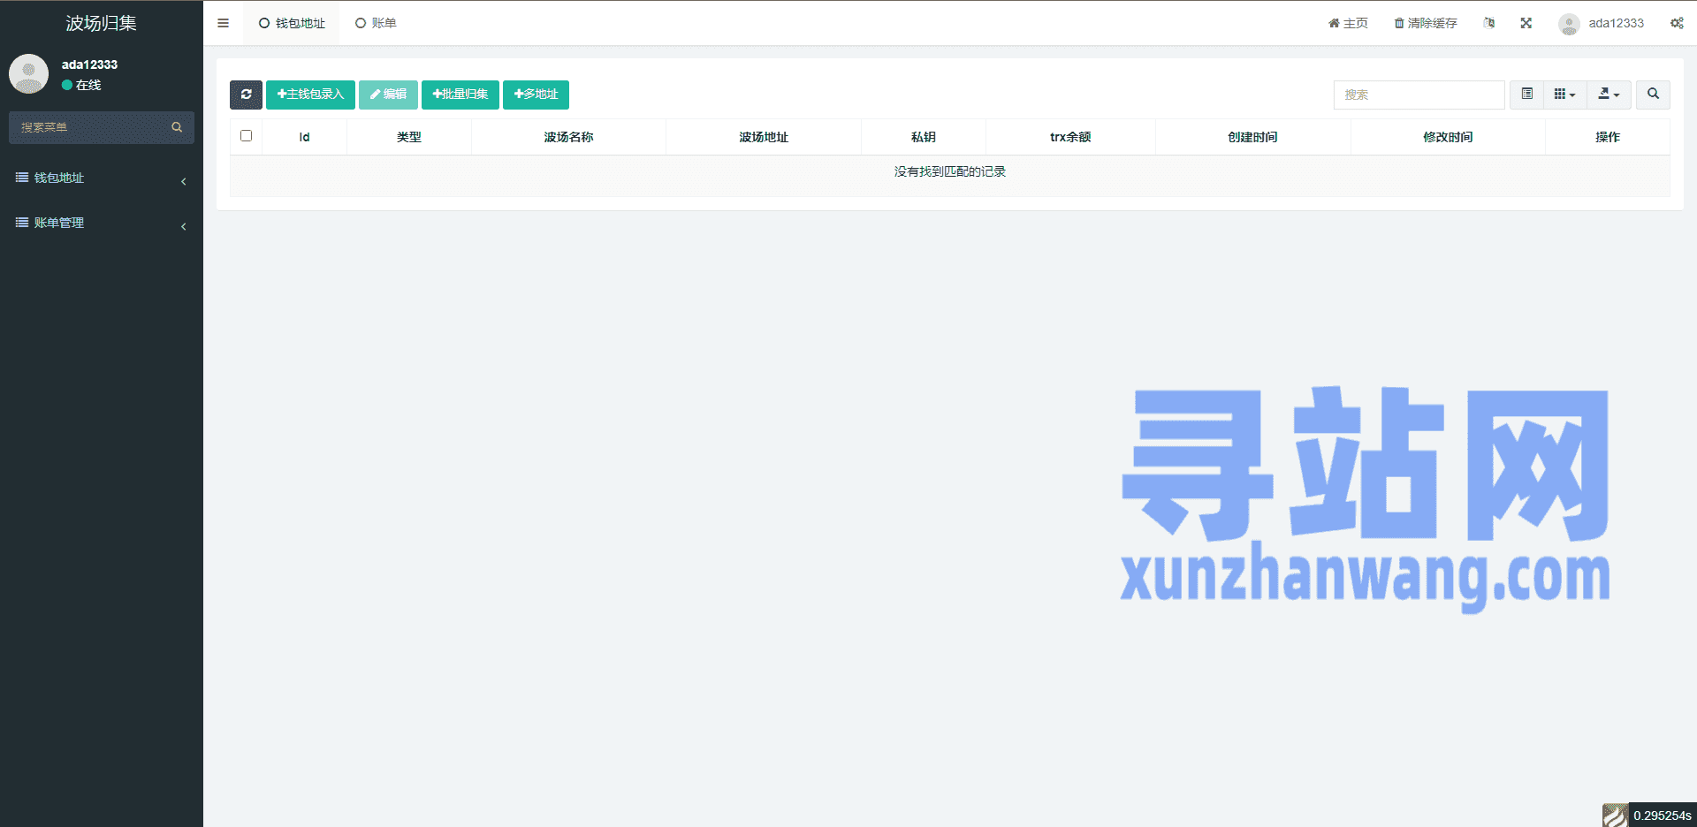This screenshot has width=1697, height=827.
Task: Click the sidebar ada12333 username
Action: [89, 64]
